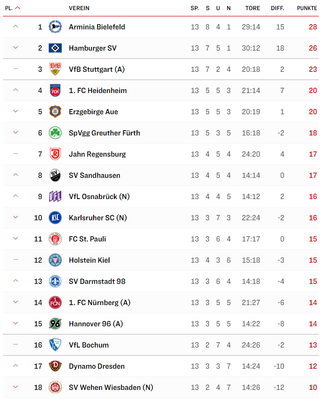Image resolution: width=327 pixels, height=401 pixels.
Task: Click the Arminia Bielefeld club crest
Action: click(x=55, y=27)
